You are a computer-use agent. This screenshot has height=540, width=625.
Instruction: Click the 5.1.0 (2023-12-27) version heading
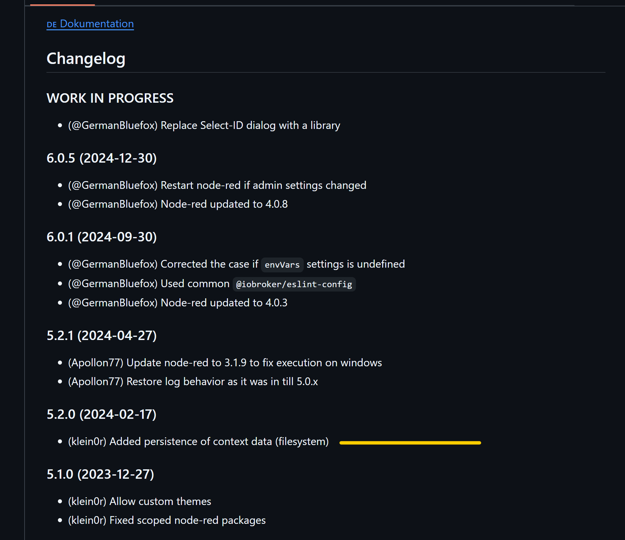click(x=100, y=474)
